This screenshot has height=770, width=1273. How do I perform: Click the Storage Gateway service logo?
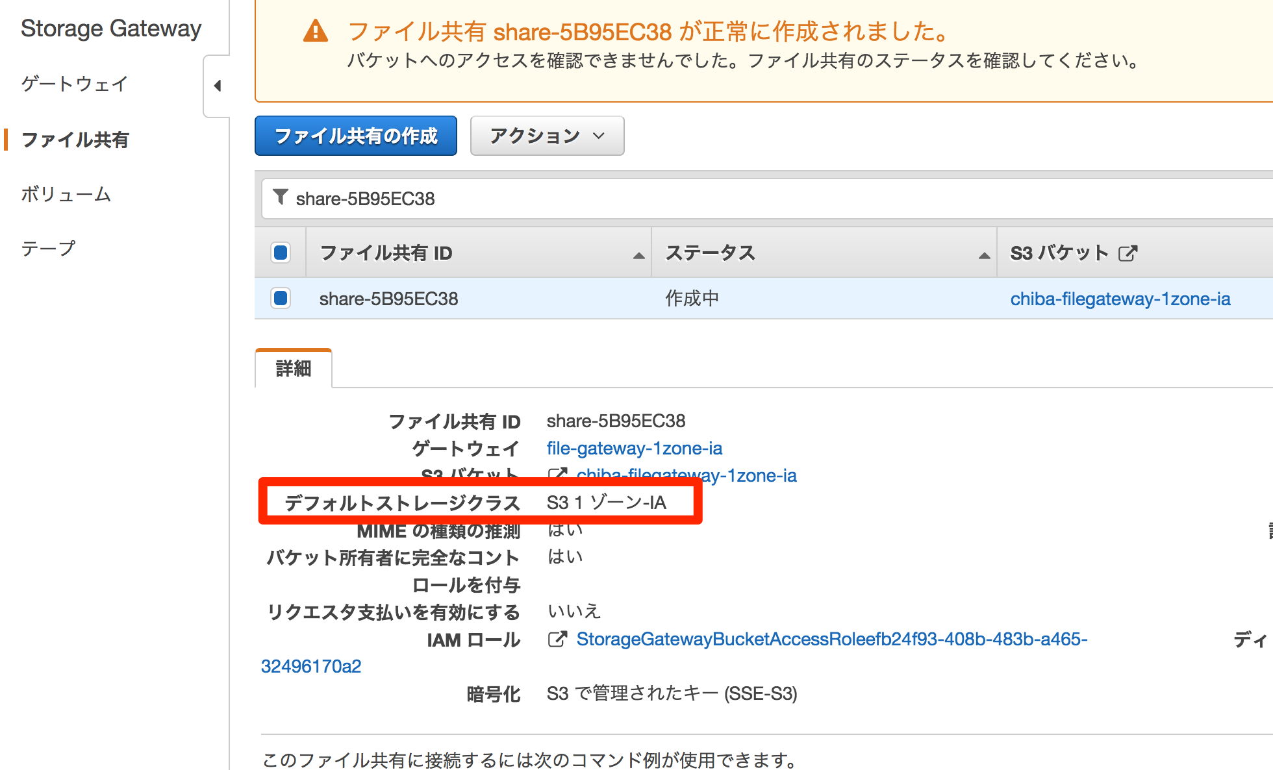[110, 28]
